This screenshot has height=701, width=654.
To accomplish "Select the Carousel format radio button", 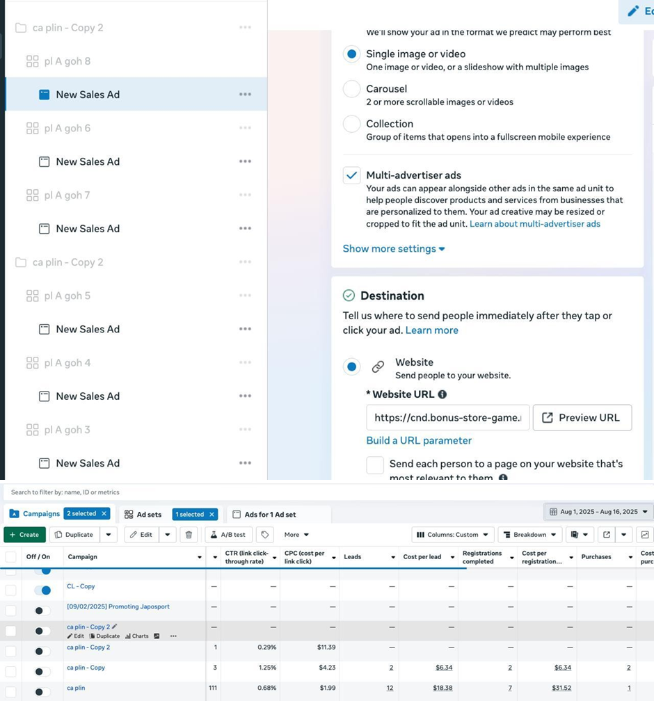I will click(352, 89).
